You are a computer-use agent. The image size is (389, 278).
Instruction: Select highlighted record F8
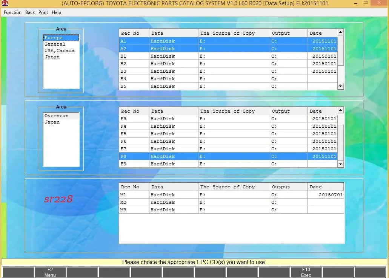(134, 156)
